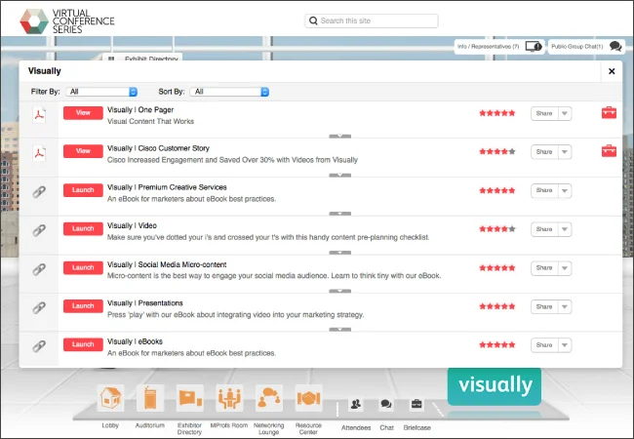
Task: Open the Exhibitor Directory icon
Action: click(x=189, y=398)
